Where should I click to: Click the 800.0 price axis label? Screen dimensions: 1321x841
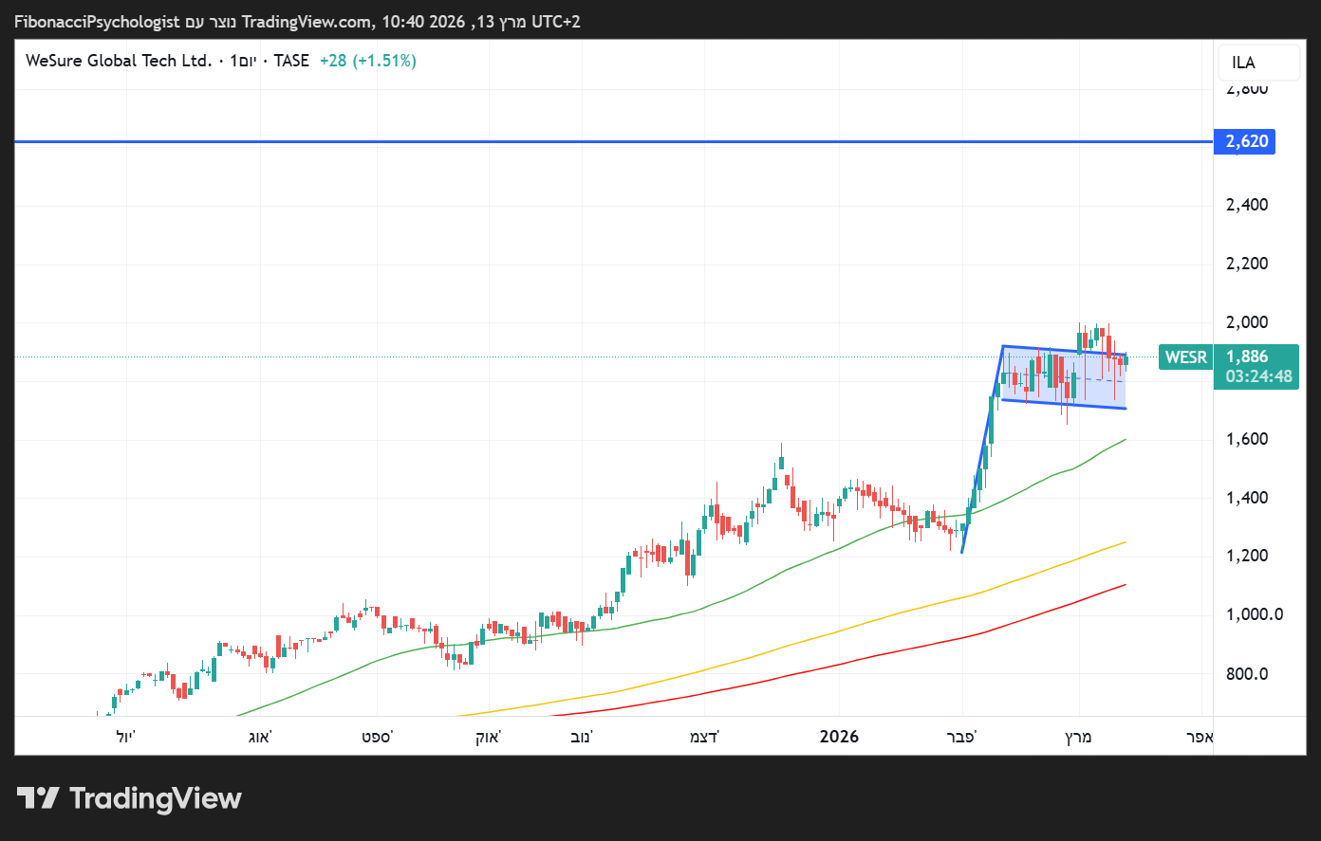(1247, 674)
